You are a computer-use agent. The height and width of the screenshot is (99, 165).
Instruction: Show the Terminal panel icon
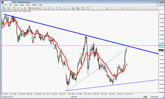point(25,8)
